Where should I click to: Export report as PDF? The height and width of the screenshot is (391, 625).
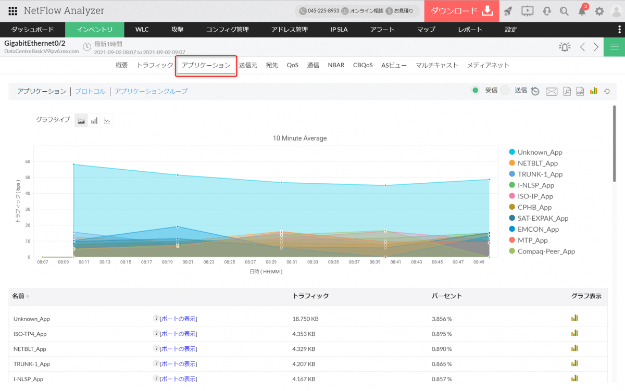567,92
